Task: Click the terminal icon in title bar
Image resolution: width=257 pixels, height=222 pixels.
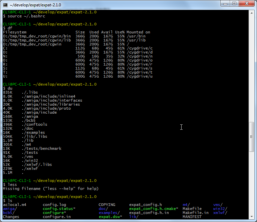Action: click(x=5, y=5)
